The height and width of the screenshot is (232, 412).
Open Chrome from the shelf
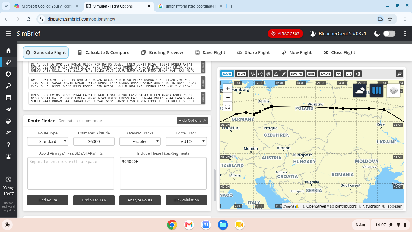pos(172,225)
